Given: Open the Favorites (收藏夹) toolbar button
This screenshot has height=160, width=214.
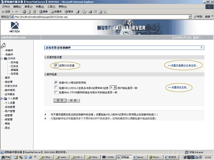Looking at the screenshot, I should pyautogui.click(x=56, y=12).
